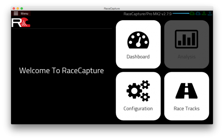Open the Dashboard gauge tile
Viewport: 224px width, 140px height.
[x=138, y=44]
